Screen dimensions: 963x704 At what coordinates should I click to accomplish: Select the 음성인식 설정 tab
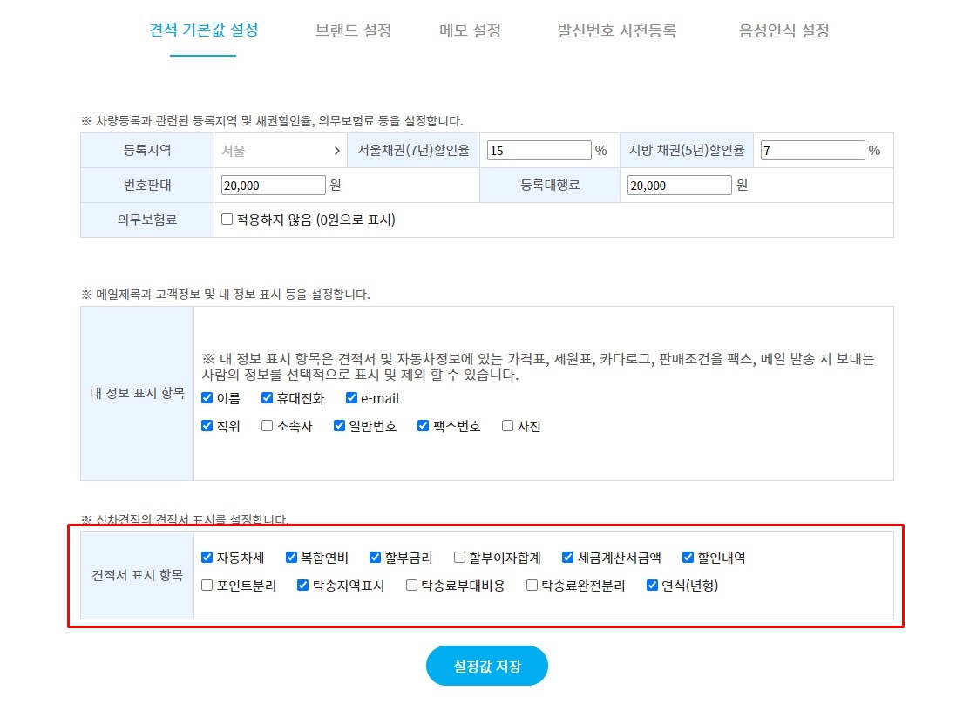point(783,30)
